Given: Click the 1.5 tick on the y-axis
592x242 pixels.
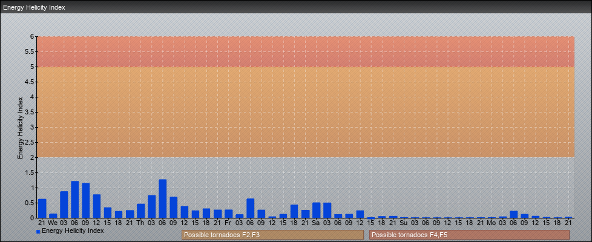Looking at the screenshot, I should point(30,172).
